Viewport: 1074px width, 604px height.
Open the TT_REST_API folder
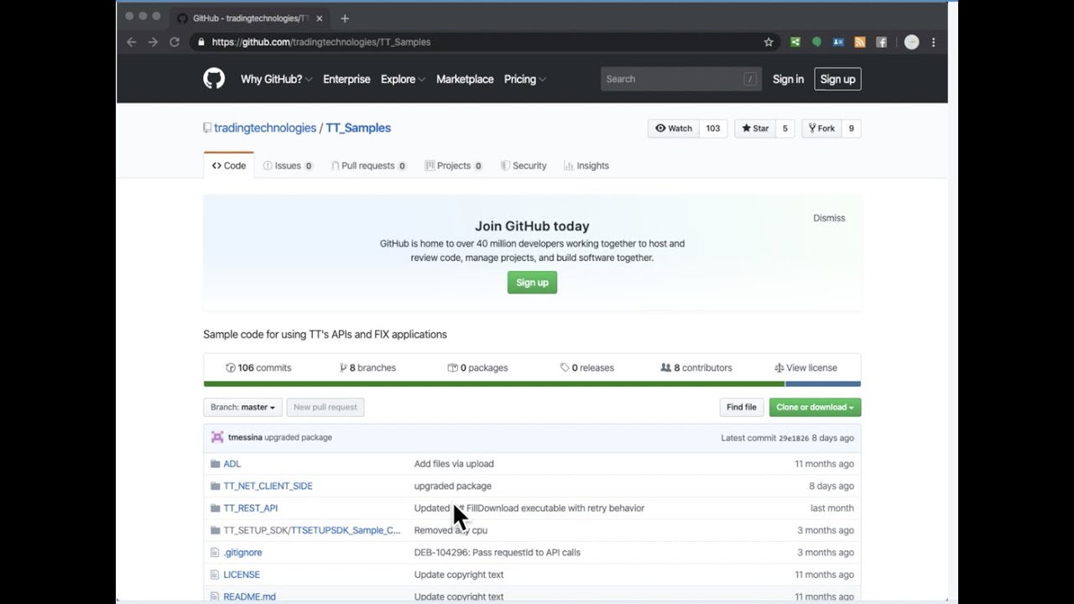tap(250, 508)
